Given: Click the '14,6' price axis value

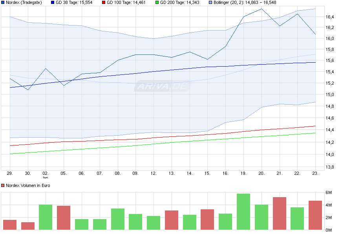Looking at the screenshot, I should click(x=330, y=118).
